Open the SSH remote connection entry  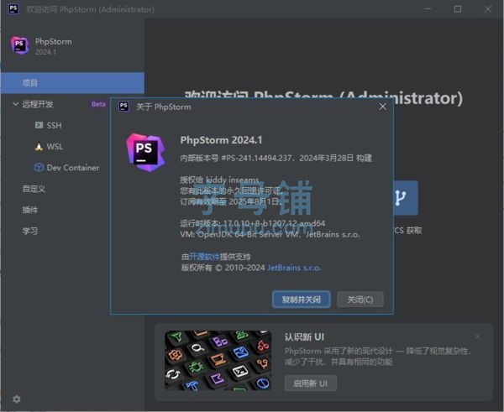[54, 125]
